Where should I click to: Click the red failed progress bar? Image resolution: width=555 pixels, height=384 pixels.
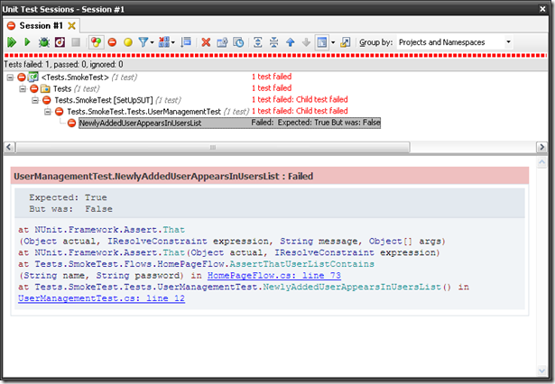[275, 56]
